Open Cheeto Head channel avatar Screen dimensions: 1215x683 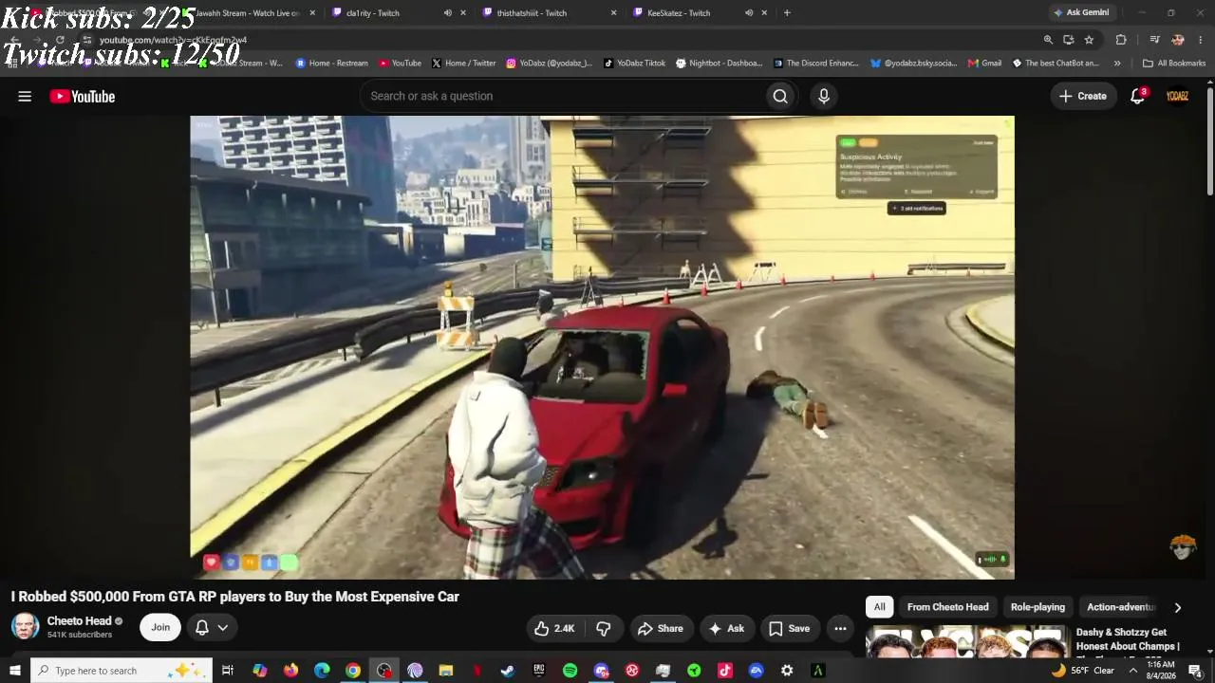point(26,627)
